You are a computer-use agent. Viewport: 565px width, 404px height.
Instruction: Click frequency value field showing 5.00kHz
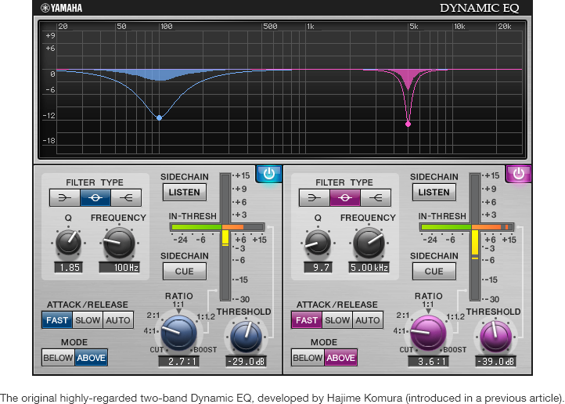click(369, 268)
